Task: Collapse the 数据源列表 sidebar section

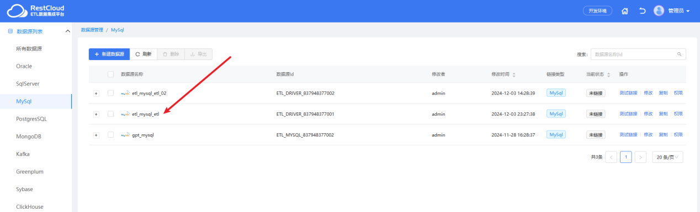Action: pos(68,31)
